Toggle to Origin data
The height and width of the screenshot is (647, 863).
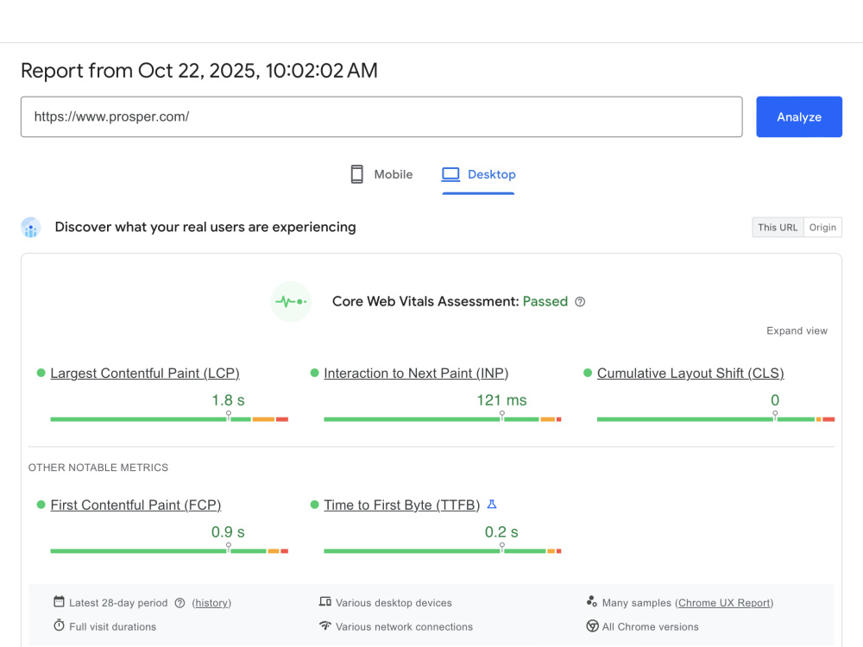tap(822, 227)
